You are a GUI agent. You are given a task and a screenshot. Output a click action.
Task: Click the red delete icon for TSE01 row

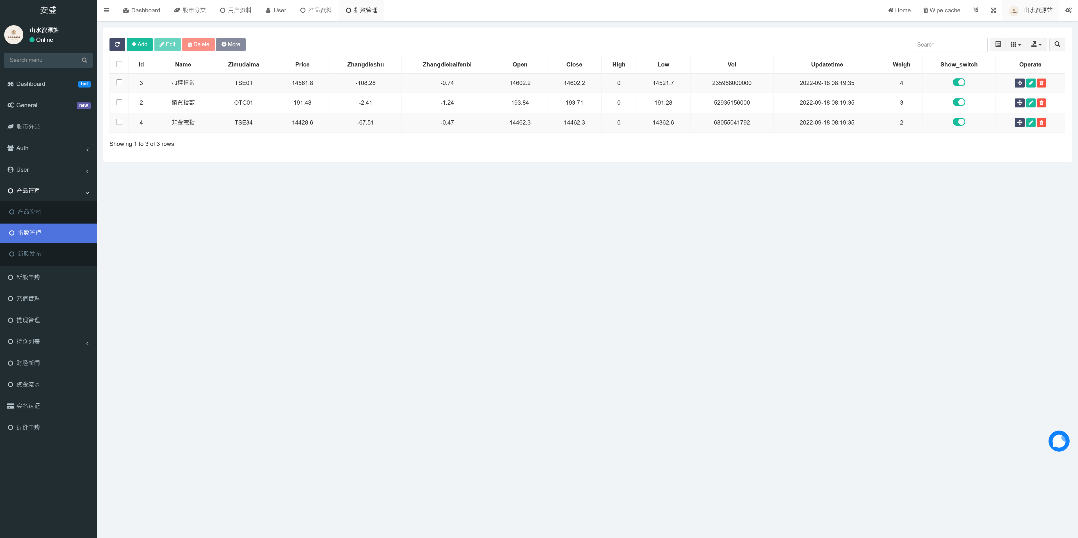[x=1042, y=83]
